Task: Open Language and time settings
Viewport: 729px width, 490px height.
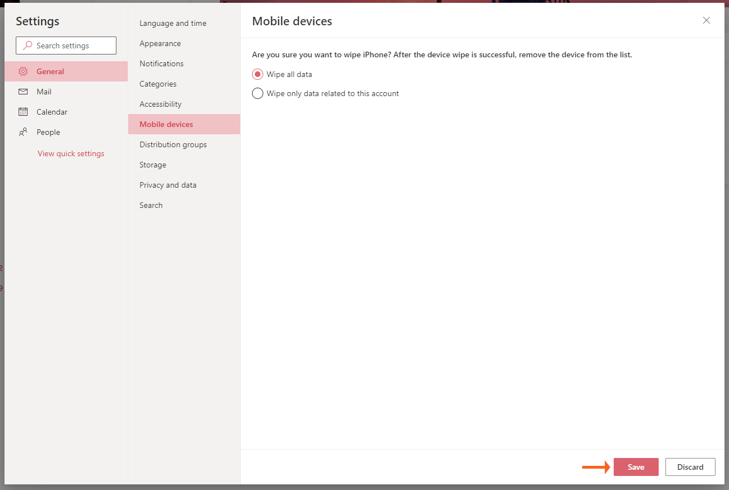Action: tap(173, 23)
